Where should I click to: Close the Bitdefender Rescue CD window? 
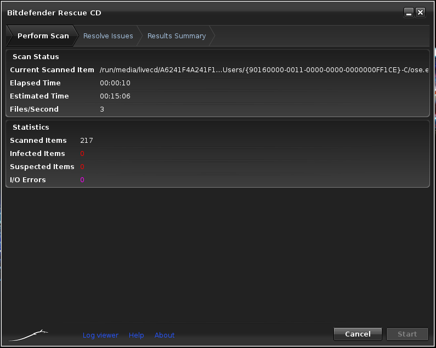(x=421, y=13)
